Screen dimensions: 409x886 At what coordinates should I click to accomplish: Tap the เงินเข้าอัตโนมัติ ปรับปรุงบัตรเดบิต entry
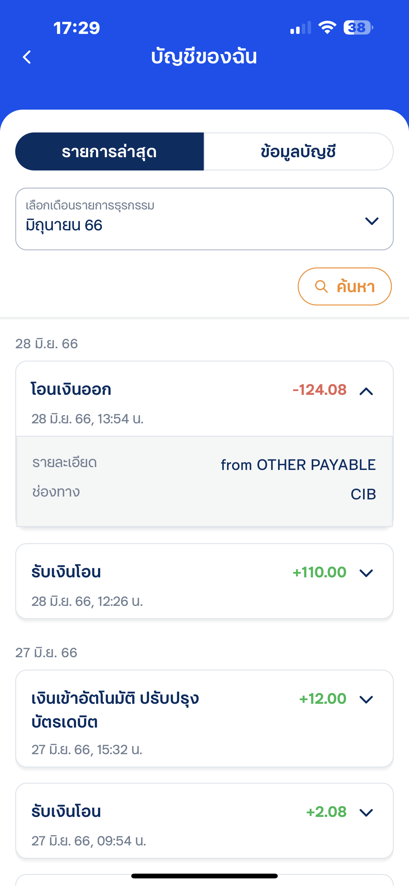[115, 710]
